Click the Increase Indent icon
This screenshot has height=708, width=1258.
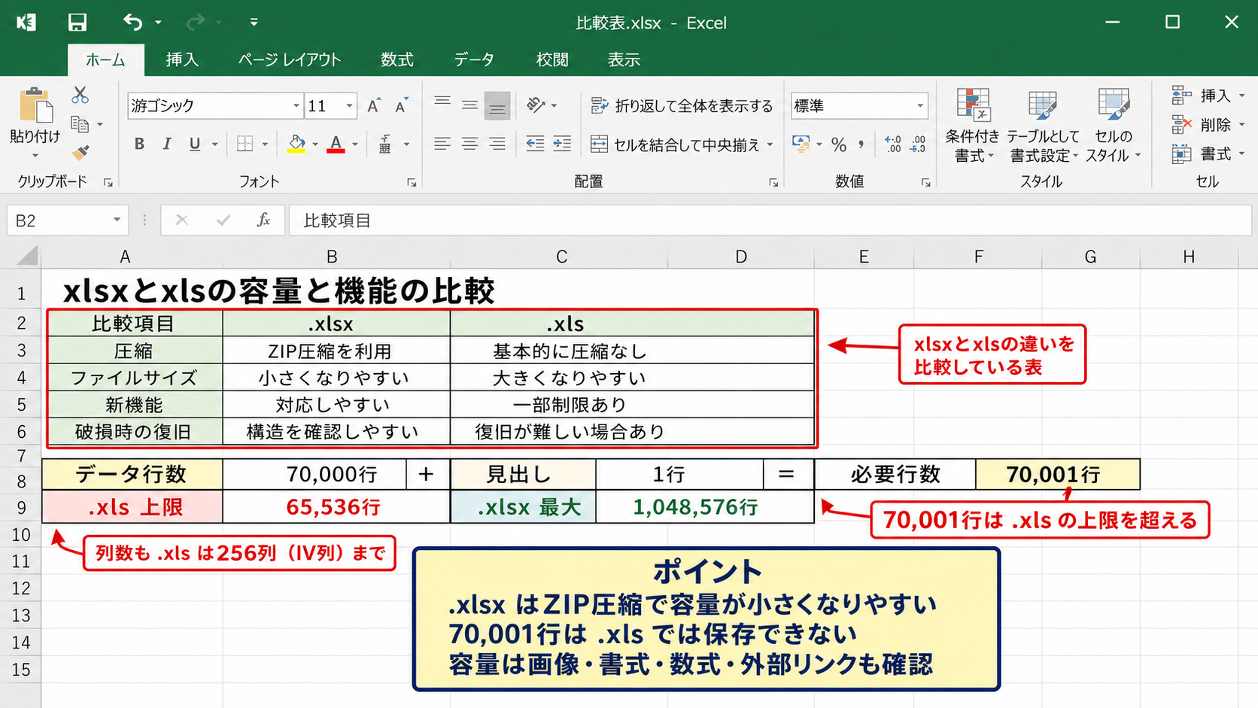click(x=562, y=144)
